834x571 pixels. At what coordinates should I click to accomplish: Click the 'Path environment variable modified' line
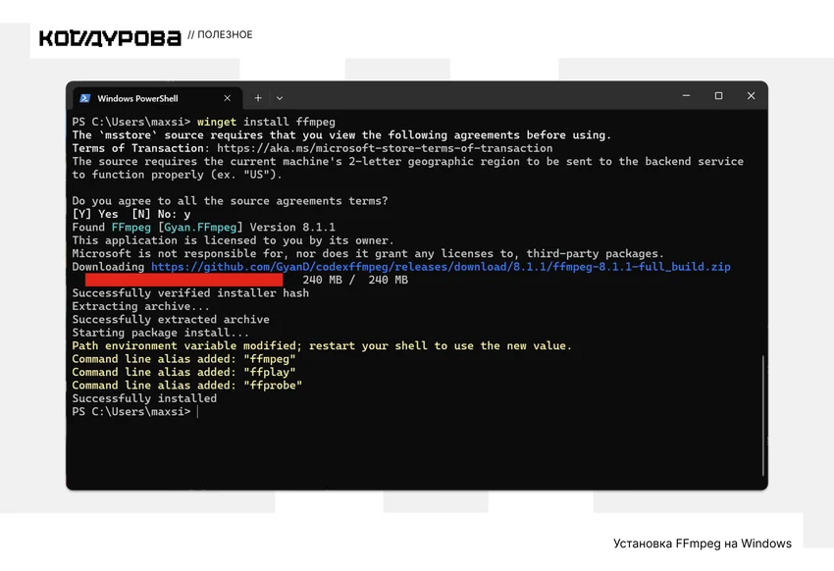(x=322, y=345)
